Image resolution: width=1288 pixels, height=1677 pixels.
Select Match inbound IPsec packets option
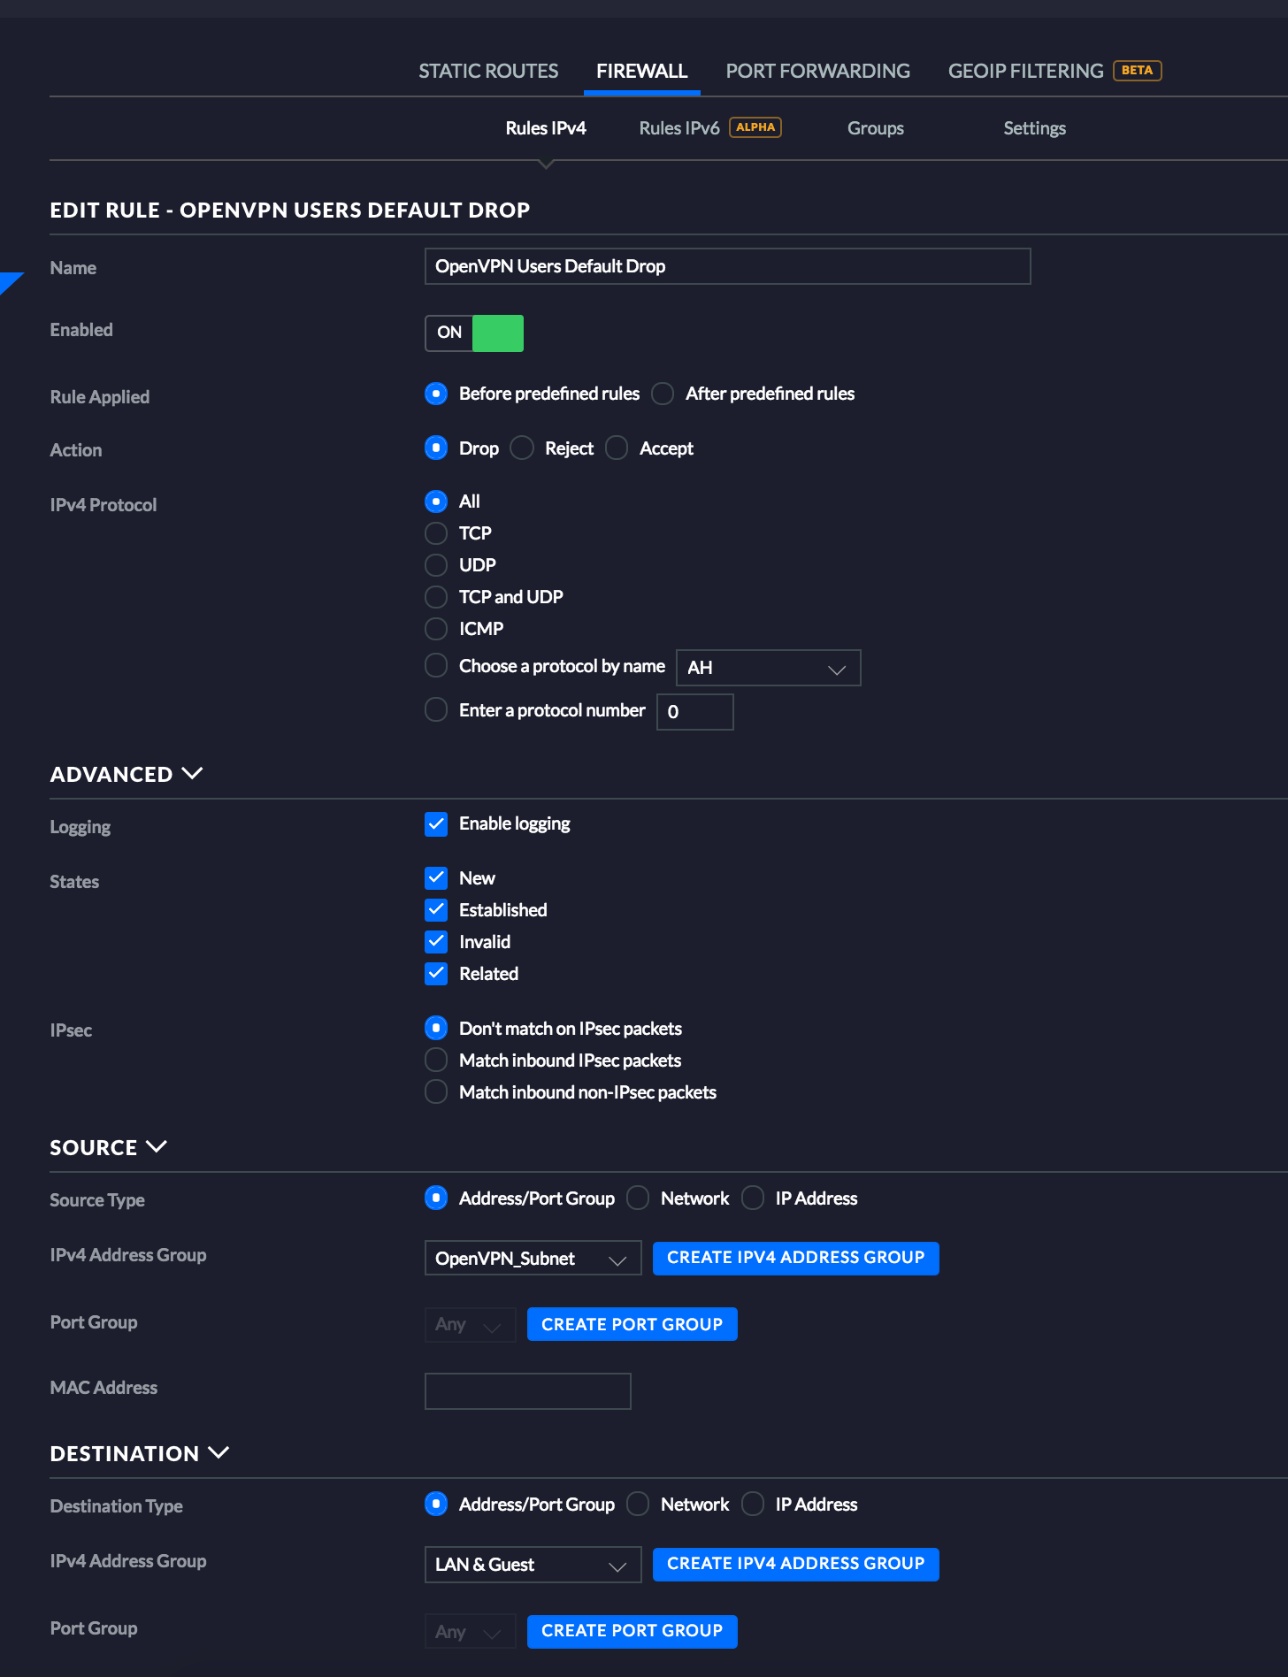click(x=436, y=1061)
